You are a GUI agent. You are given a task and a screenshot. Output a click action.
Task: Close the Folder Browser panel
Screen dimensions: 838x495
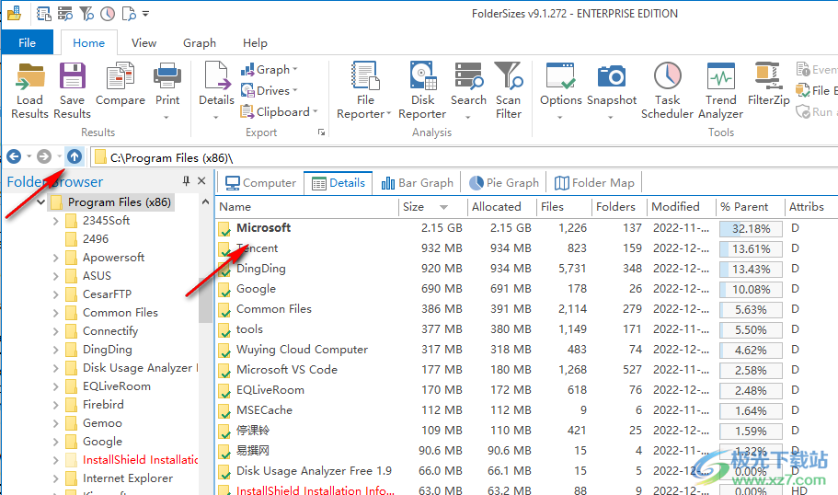point(201,181)
